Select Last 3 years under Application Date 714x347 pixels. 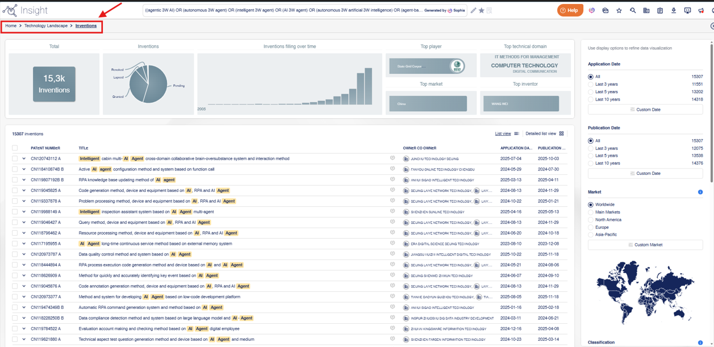point(591,84)
